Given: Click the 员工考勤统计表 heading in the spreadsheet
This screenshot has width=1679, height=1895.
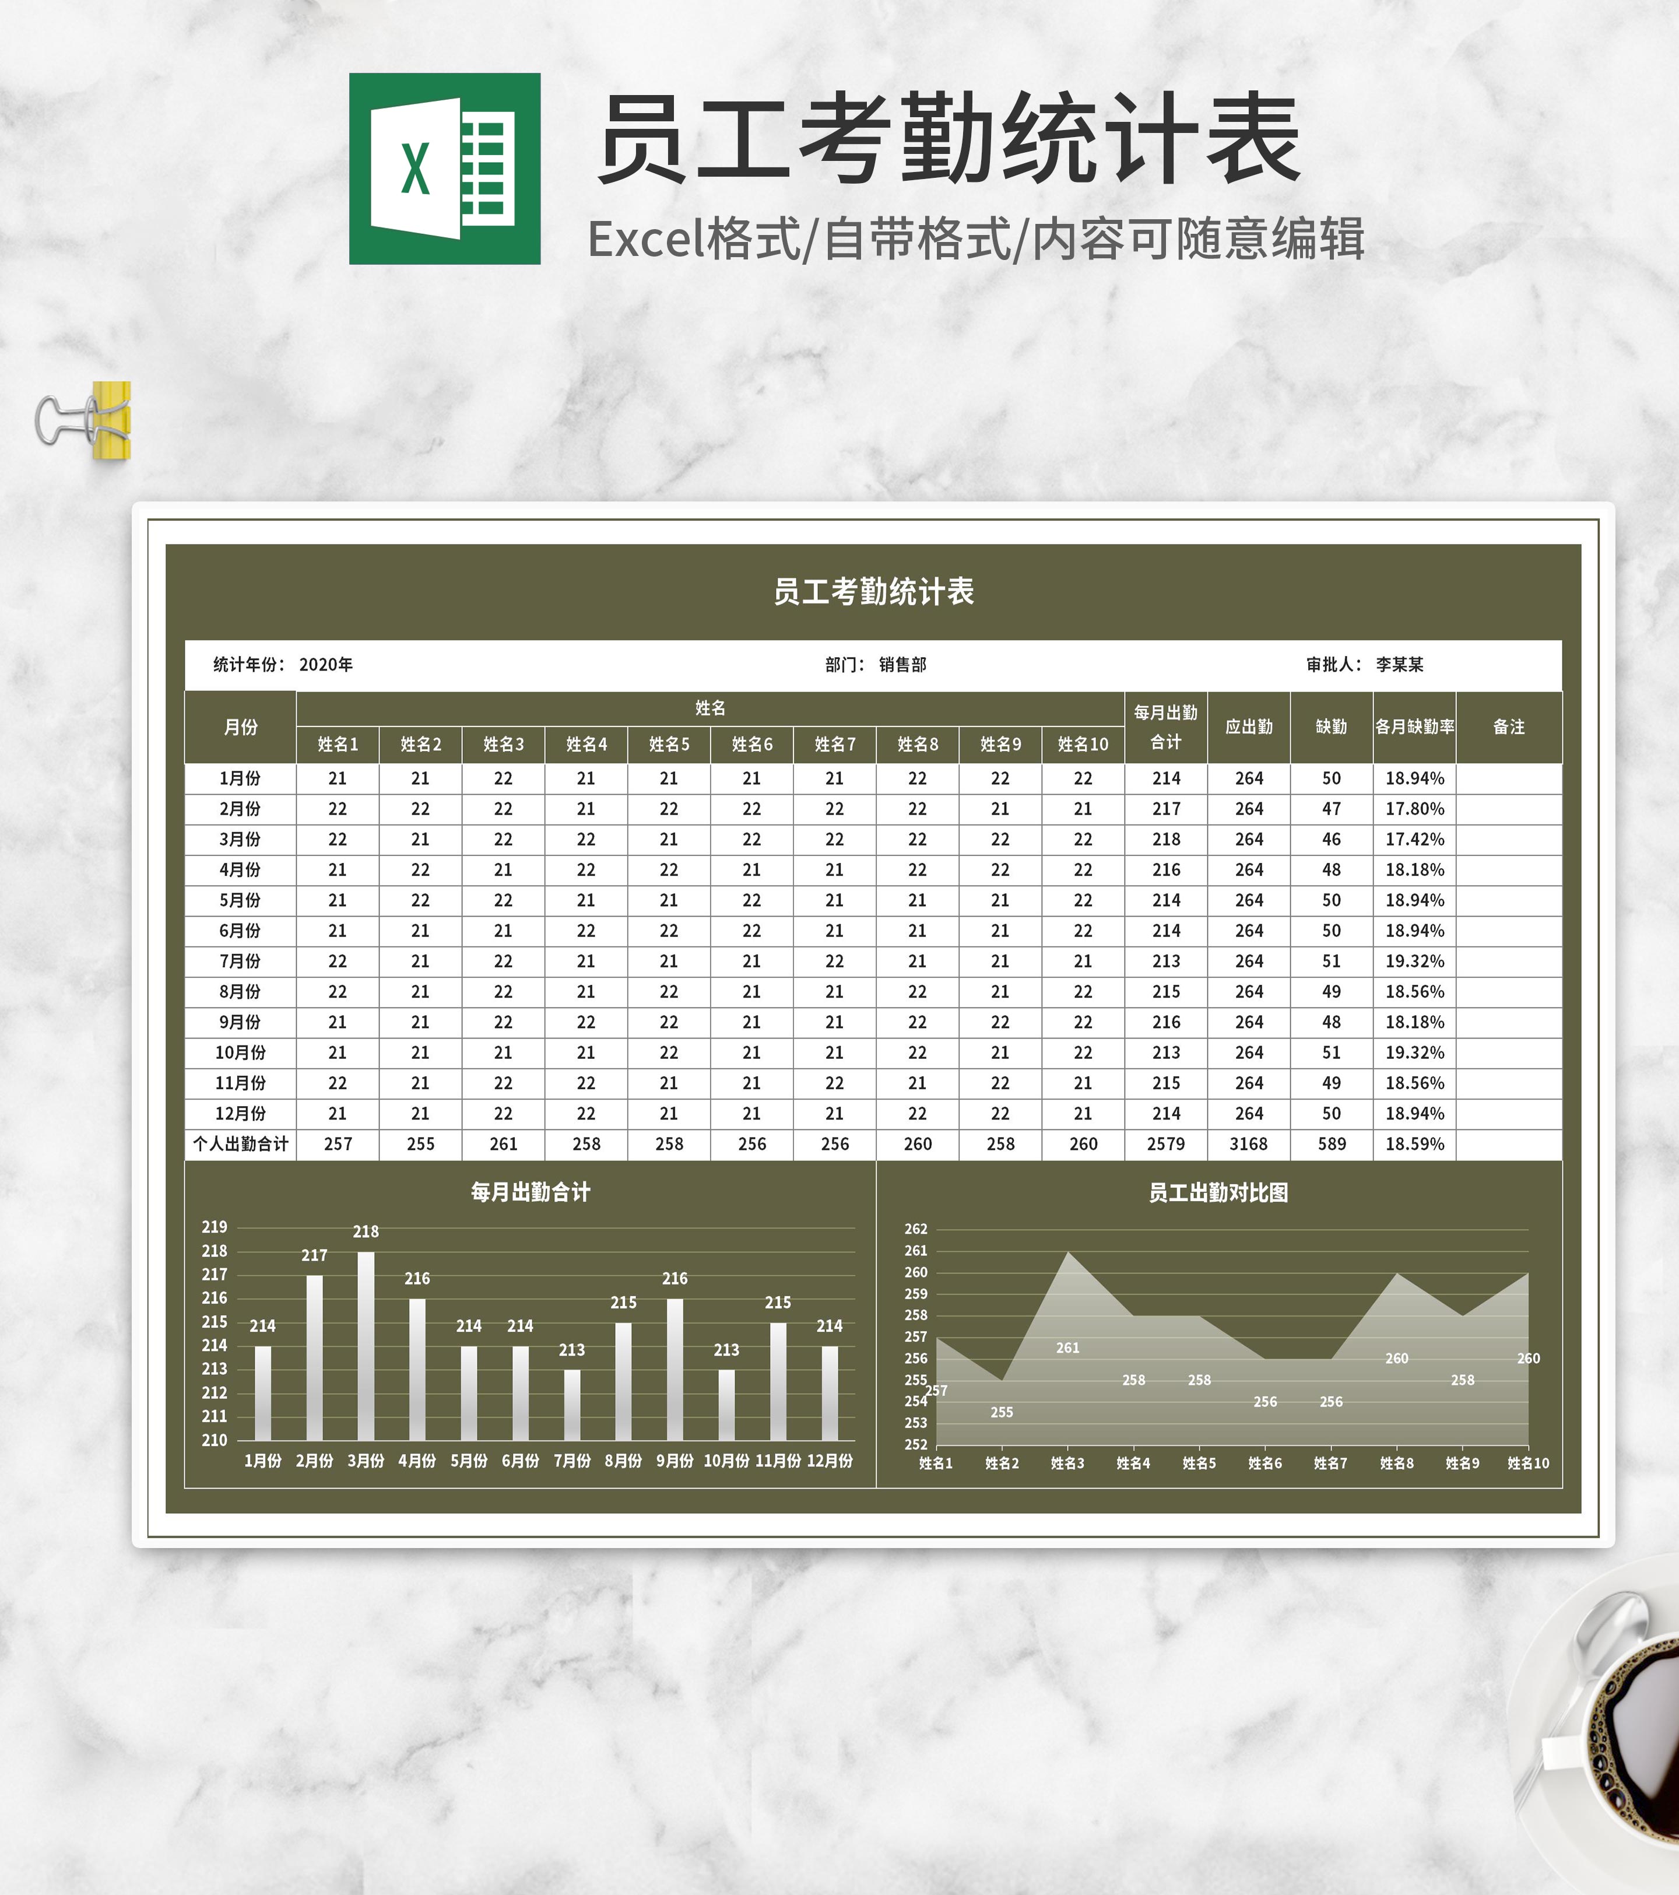Looking at the screenshot, I should click(873, 591).
